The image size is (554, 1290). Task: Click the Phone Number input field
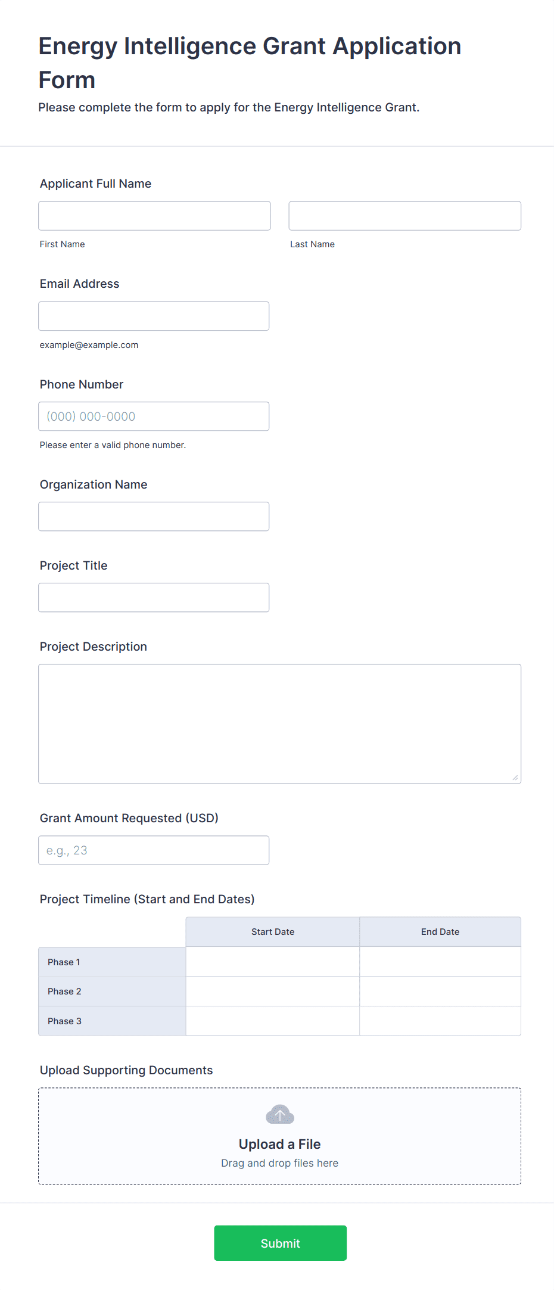154,416
